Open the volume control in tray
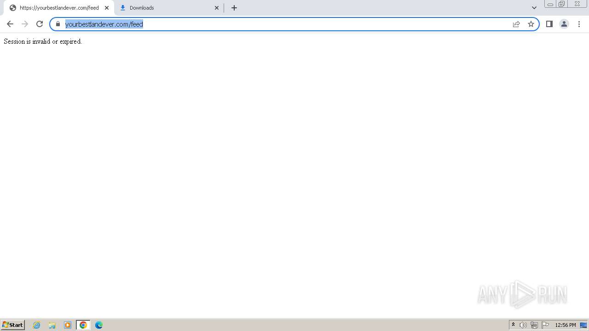589x331 pixels. [523, 325]
